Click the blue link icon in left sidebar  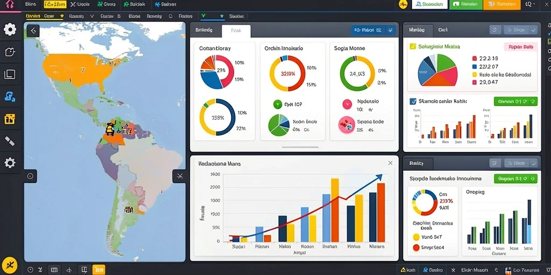(10, 97)
